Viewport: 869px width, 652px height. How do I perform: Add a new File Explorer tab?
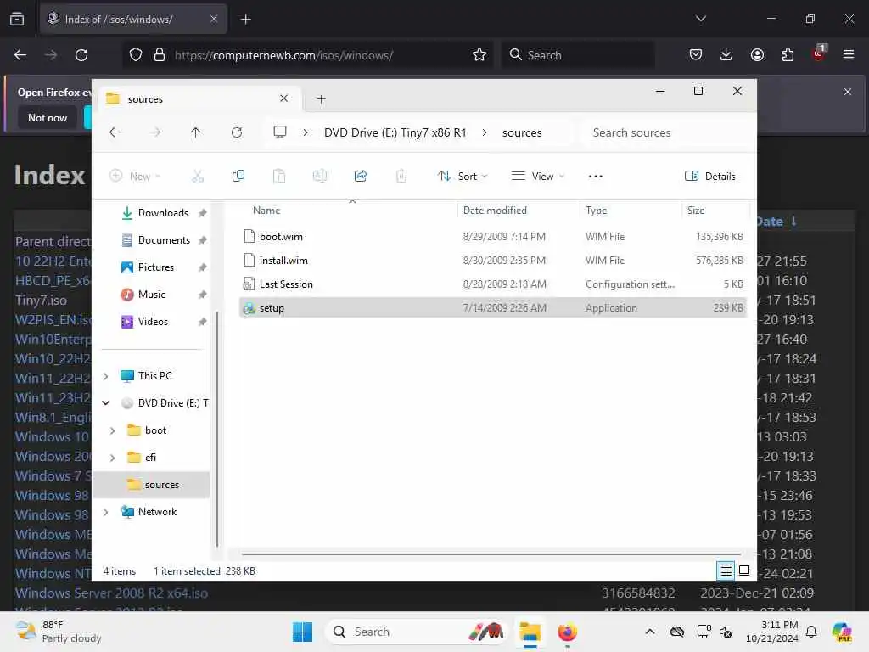coord(321,99)
